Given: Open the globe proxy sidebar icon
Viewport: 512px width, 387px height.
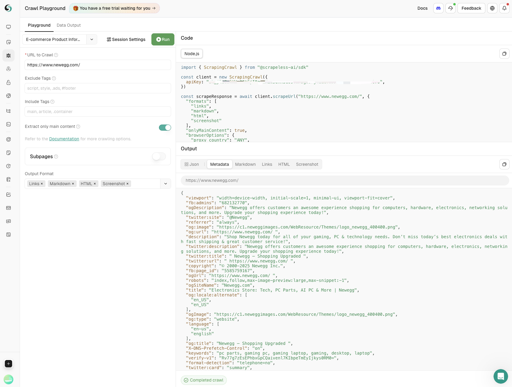Looking at the screenshot, I should pos(8,96).
